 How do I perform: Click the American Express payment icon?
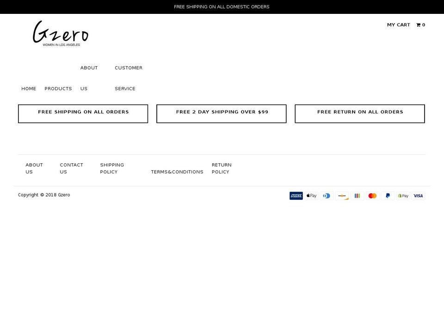coord(296,196)
